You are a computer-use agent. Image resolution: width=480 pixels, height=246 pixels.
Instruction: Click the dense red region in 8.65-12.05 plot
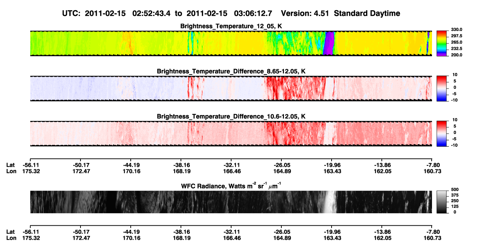(294, 89)
